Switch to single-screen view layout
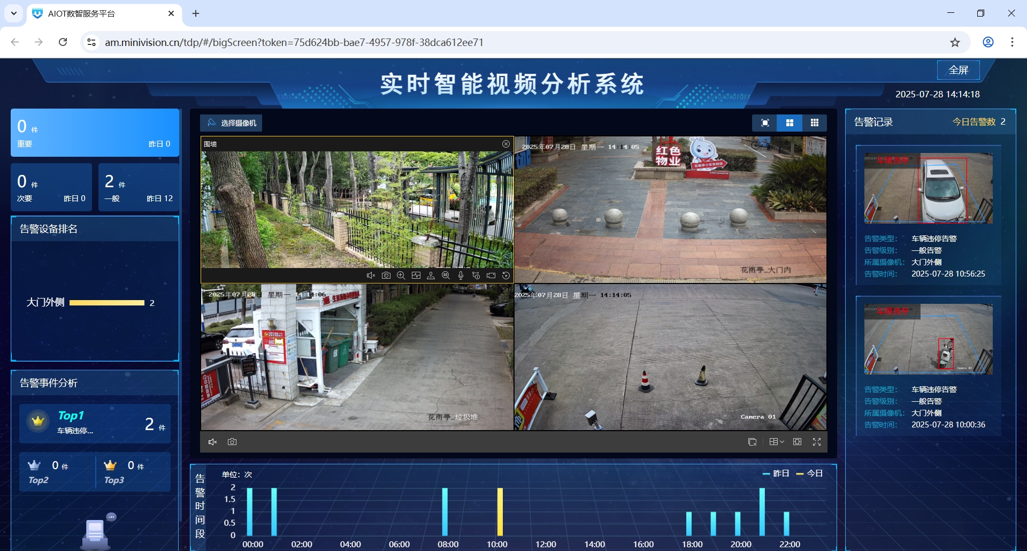The image size is (1027, 551). pos(765,123)
